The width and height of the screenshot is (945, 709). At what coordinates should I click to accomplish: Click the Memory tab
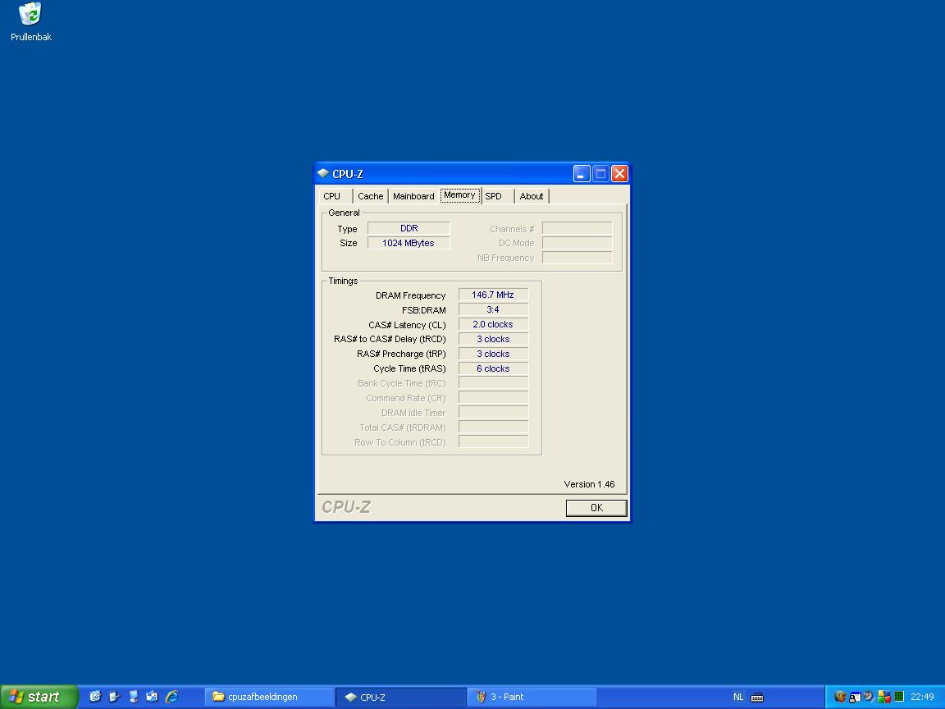click(459, 194)
